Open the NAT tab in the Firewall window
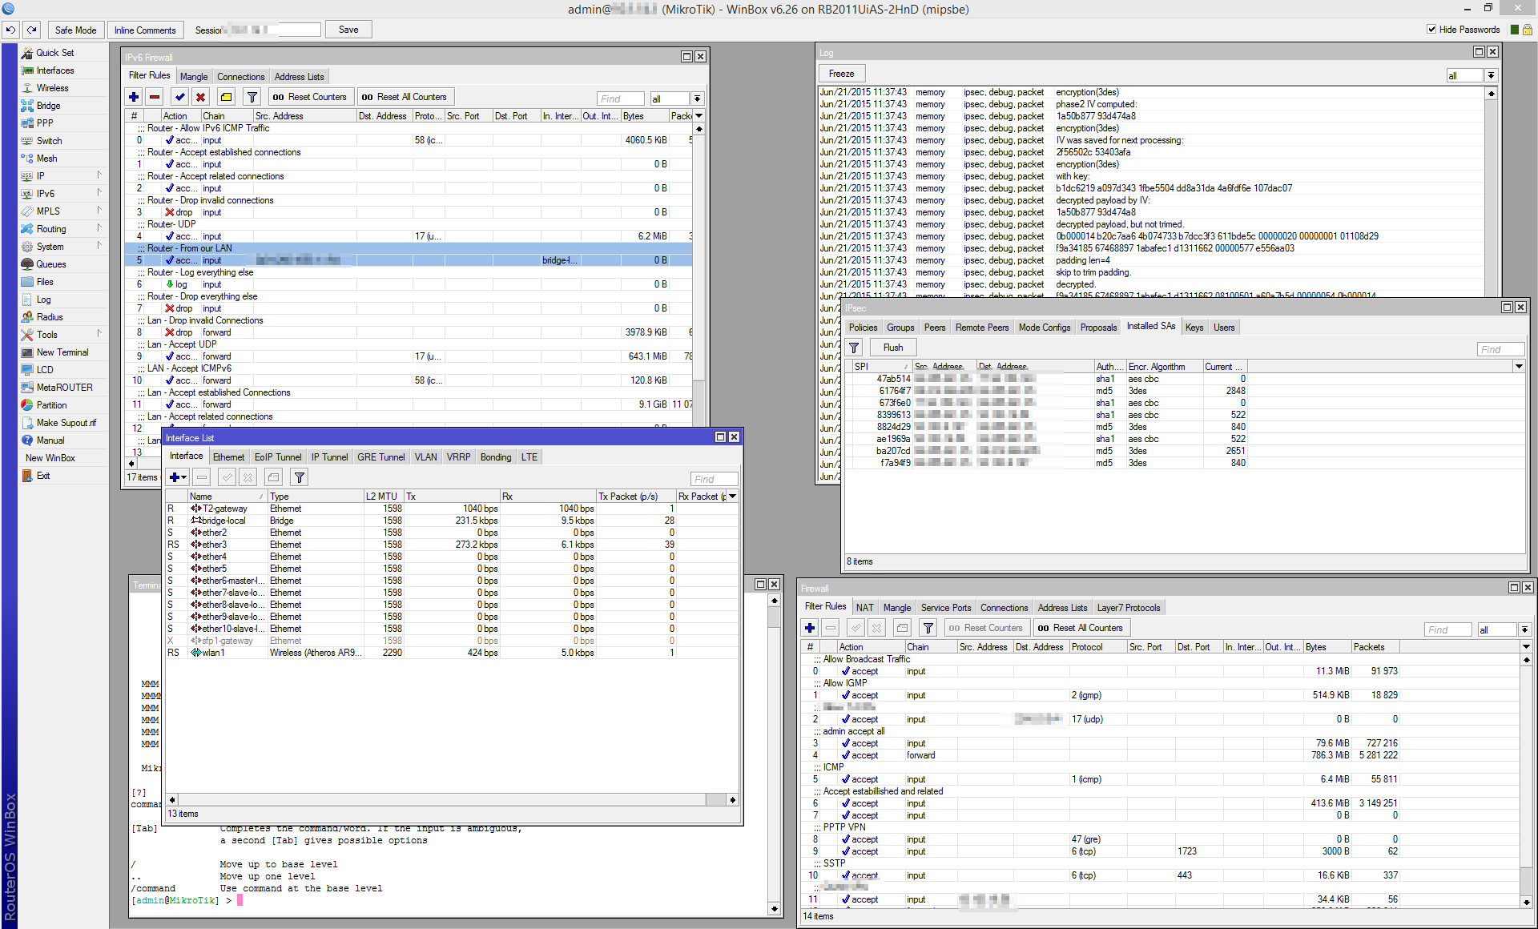The height and width of the screenshot is (929, 1538). pyautogui.click(x=865, y=608)
